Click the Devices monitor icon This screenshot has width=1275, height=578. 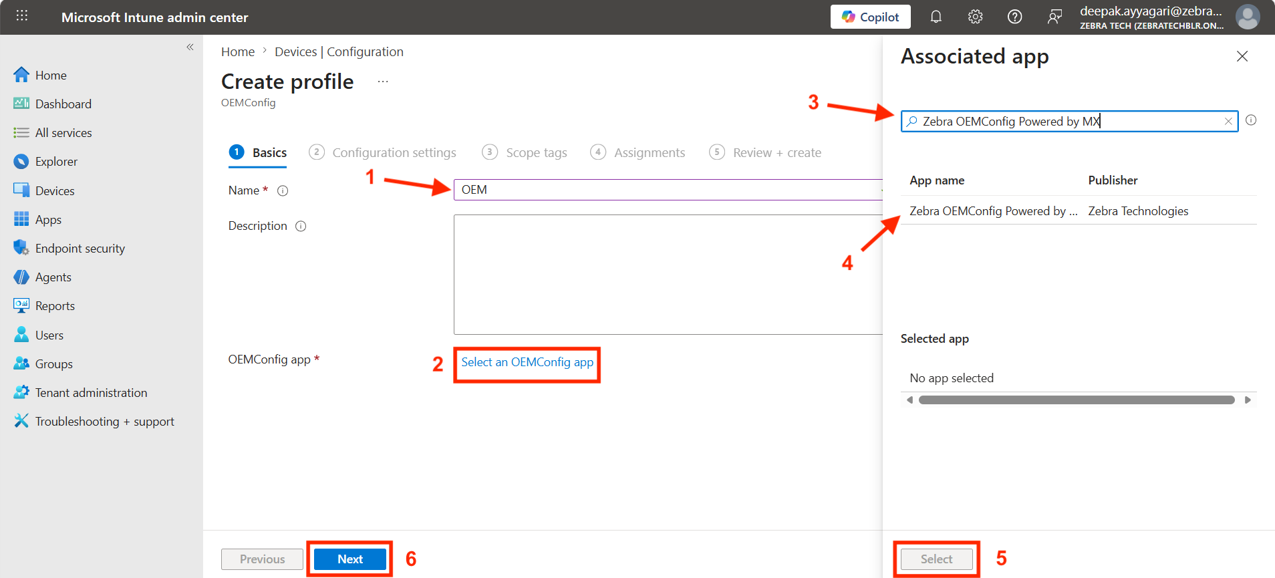[x=21, y=190]
